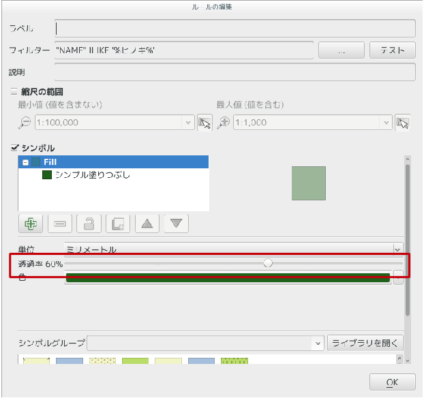Click the minus remove symbol layer button
Image resolution: width=424 pixels, height=398 pixels.
pos(60,224)
